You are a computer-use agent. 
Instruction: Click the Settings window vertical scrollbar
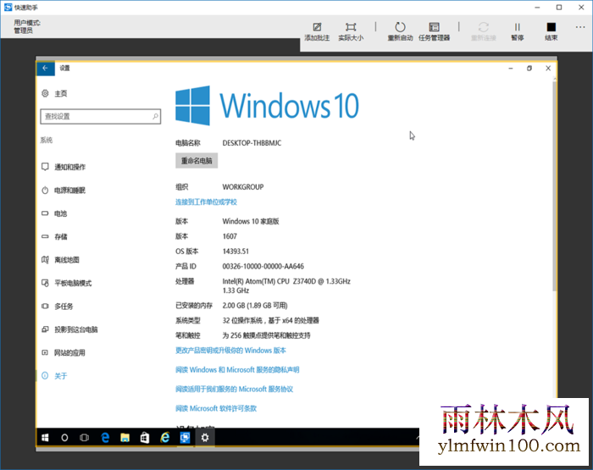click(x=554, y=187)
